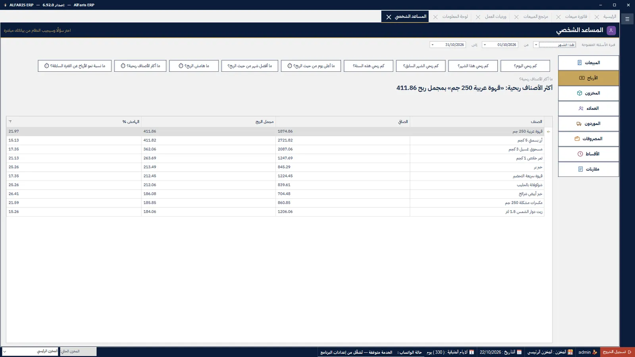
Task: Switch to the مرتجع المبيعات tab
Action: click(x=535, y=17)
